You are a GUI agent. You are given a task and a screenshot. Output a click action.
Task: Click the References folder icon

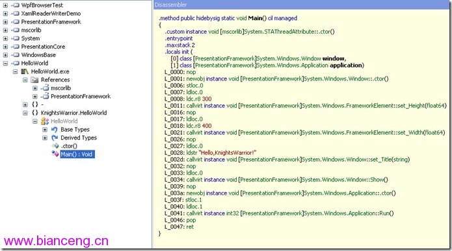(35, 80)
